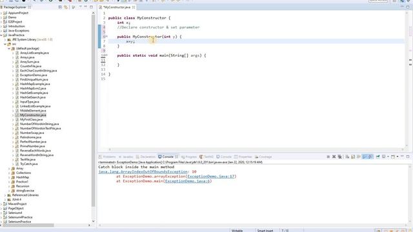
Task: Expand the E2EProject project node
Action: pyautogui.click(x=1, y=22)
